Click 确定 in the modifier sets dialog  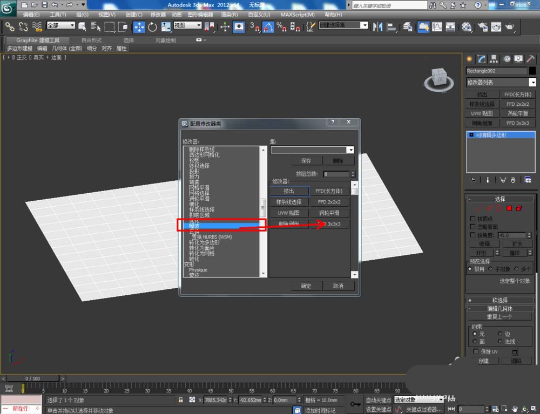click(x=306, y=286)
